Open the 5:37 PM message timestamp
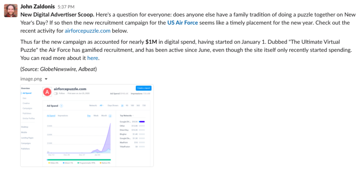 point(66,7)
